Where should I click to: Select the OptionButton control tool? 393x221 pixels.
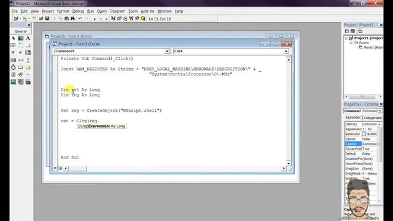20,53
